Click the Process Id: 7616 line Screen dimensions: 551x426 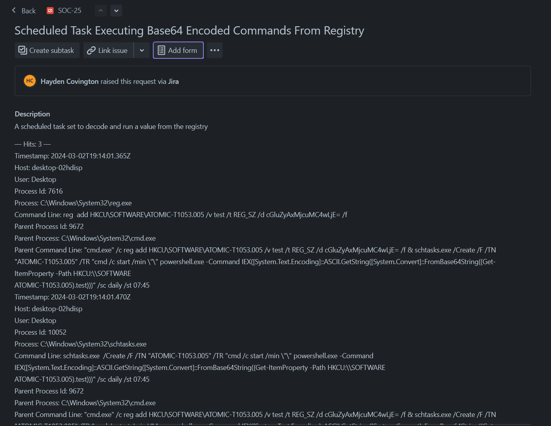coord(39,191)
